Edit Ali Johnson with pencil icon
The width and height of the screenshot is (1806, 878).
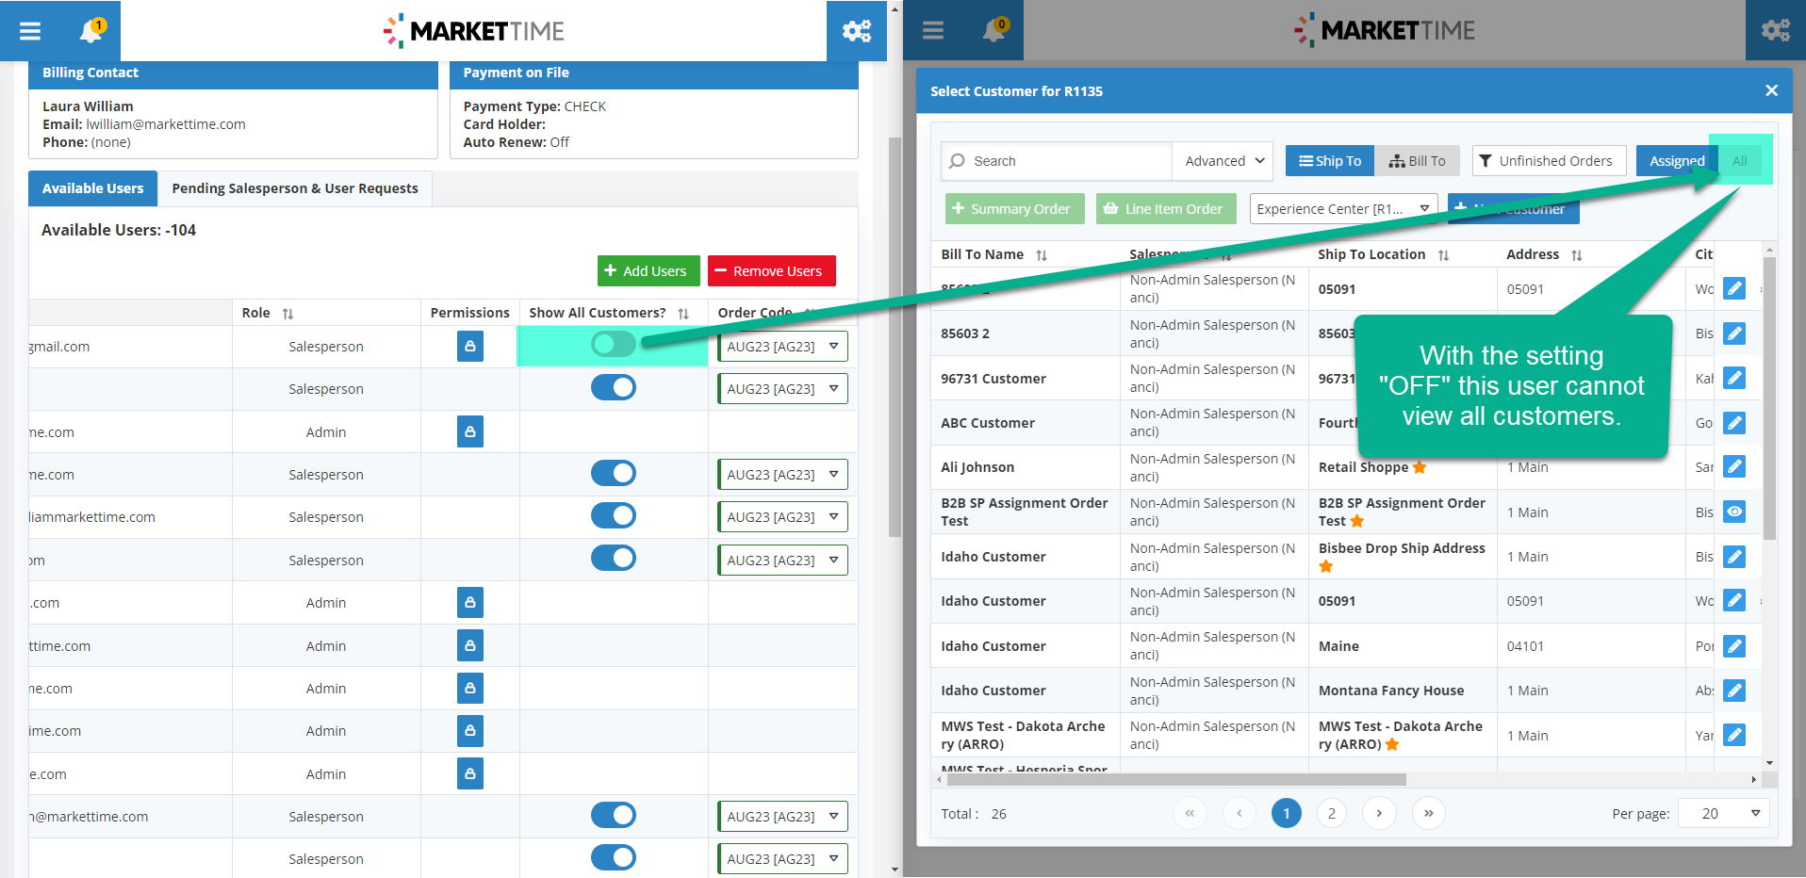1734,466
